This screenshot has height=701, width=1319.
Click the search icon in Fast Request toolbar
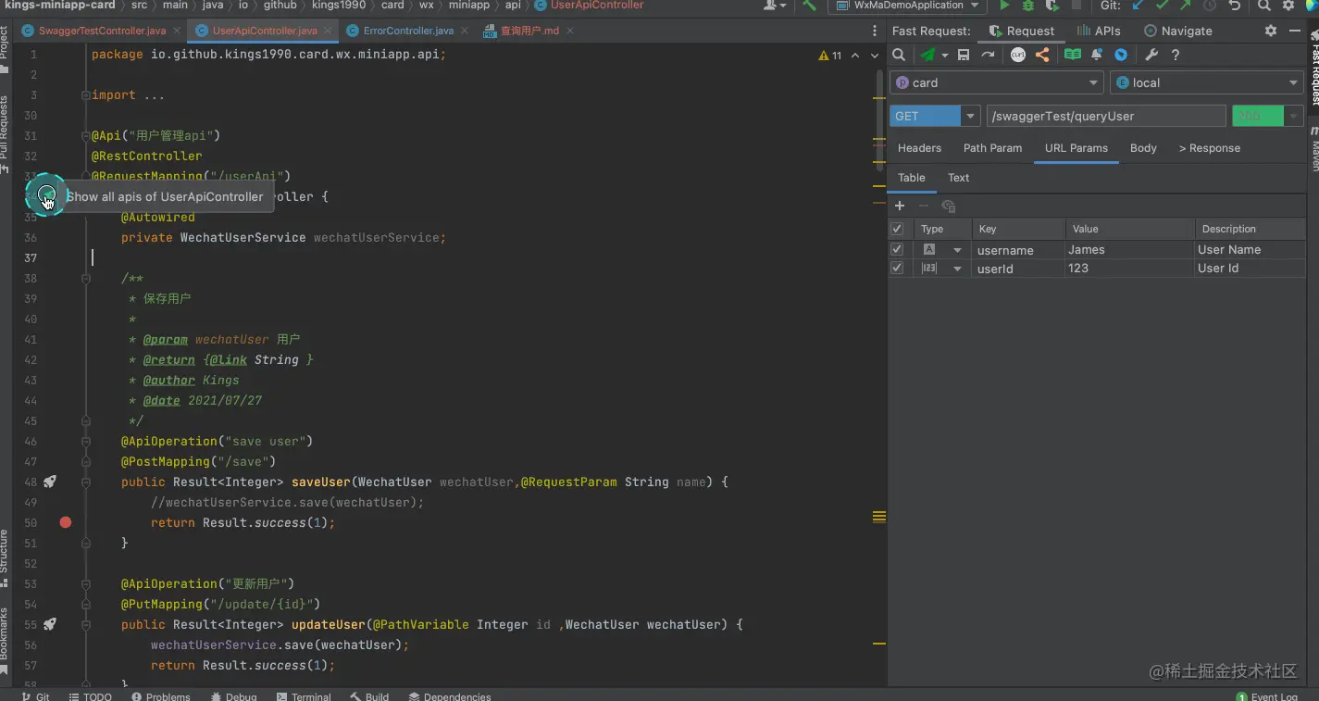pos(899,56)
